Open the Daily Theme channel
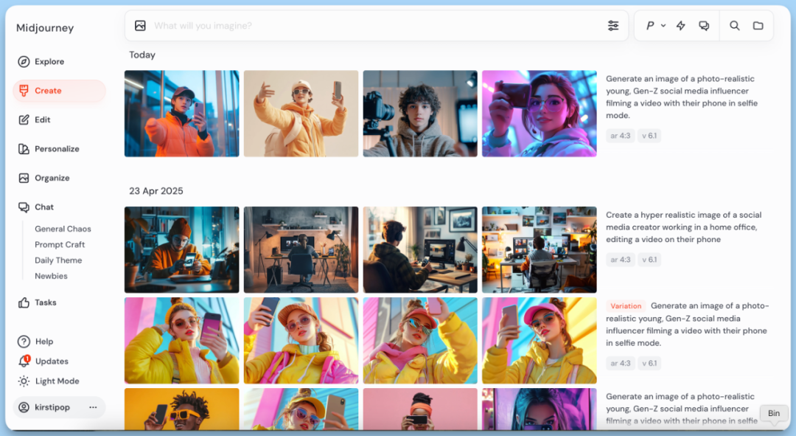This screenshot has width=796, height=436. point(57,260)
